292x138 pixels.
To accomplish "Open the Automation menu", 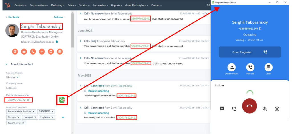I will pos(101,5).
